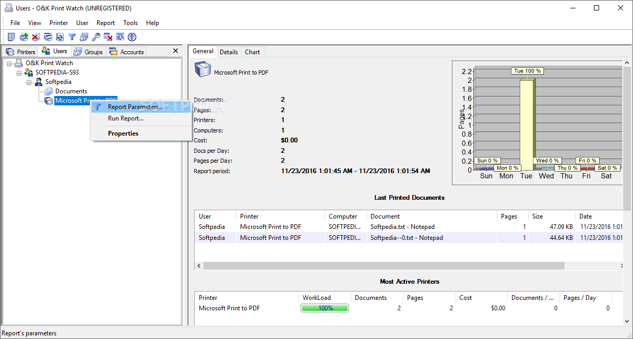Show the General tab
633x339 pixels.
click(x=203, y=51)
